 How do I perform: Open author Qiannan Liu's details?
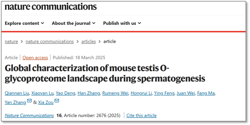pyautogui.click(x=17, y=93)
